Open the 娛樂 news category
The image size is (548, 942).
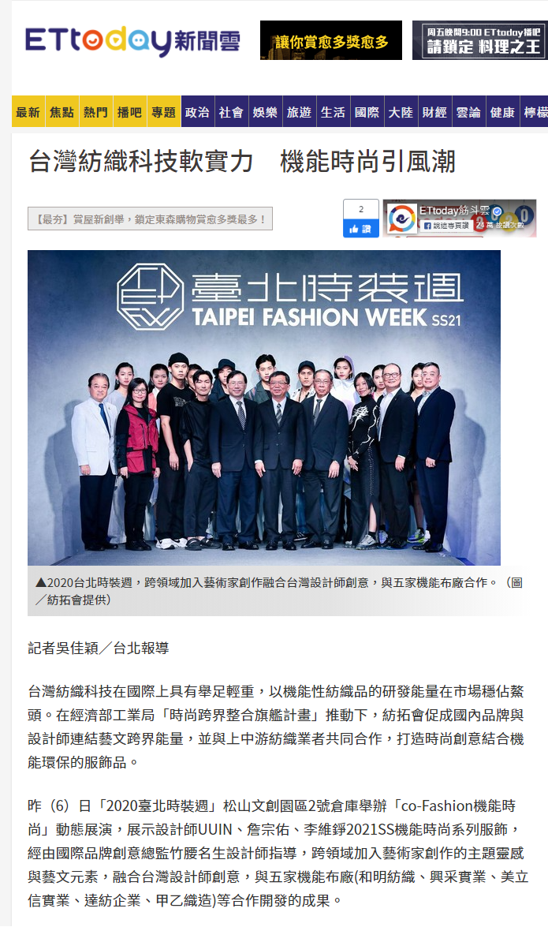pos(265,112)
